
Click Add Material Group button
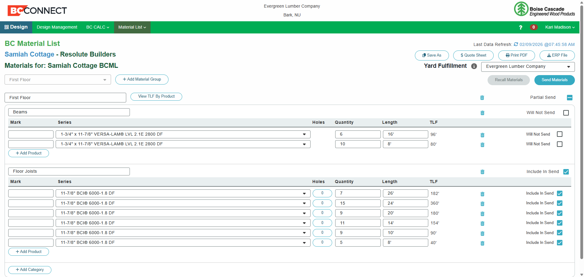coord(142,79)
